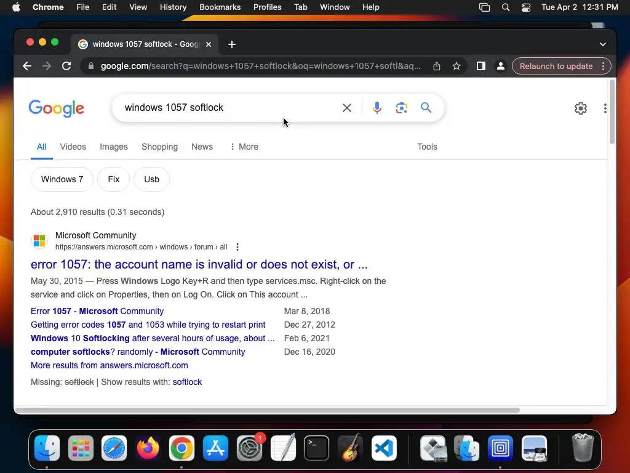Screen dimensions: 630x473
Task: Expand the More search categories menu
Action: [x=244, y=147]
